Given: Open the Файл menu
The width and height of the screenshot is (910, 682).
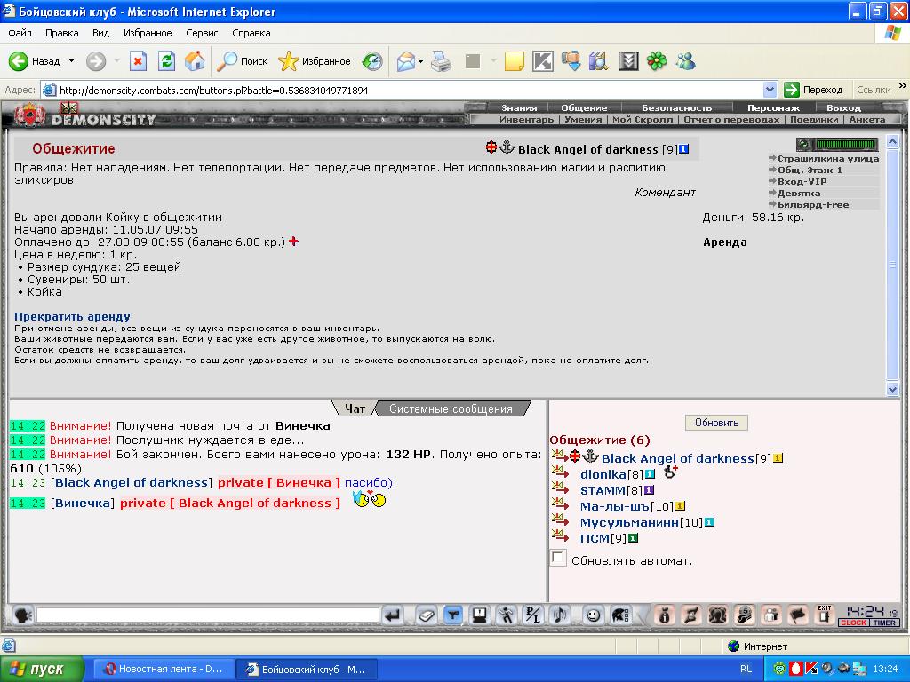Looking at the screenshot, I should [x=20, y=33].
